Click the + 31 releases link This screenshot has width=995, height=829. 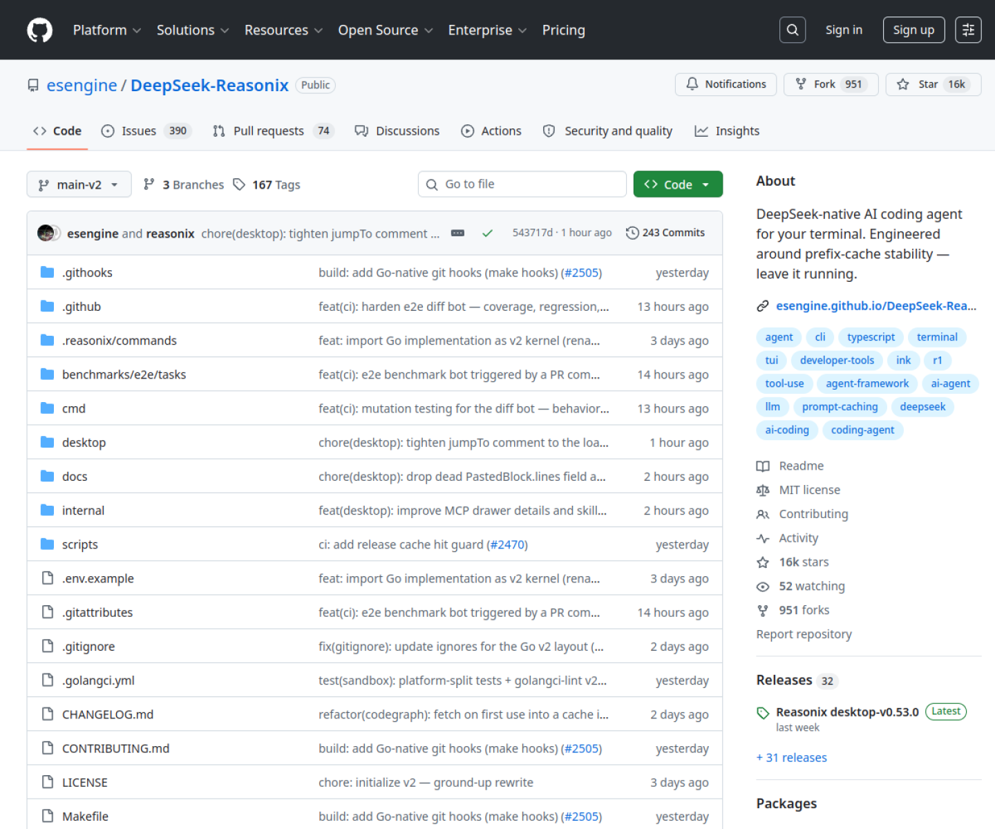pyautogui.click(x=792, y=758)
